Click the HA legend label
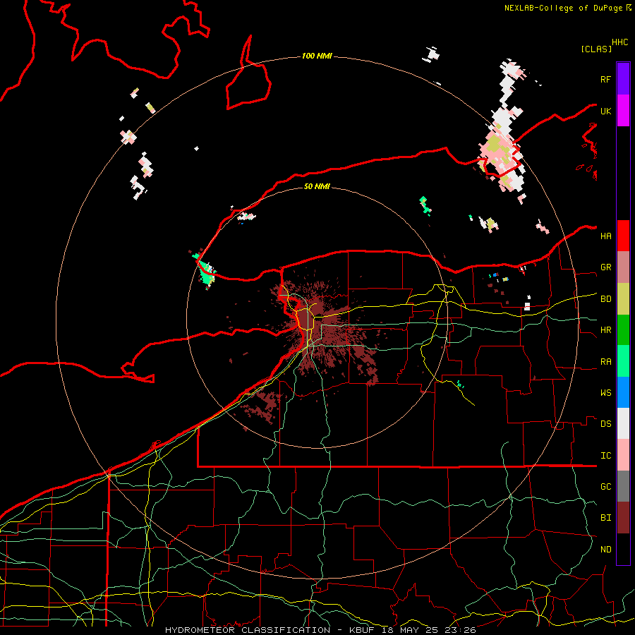Image resolution: width=635 pixels, height=635 pixels. pos(605,236)
